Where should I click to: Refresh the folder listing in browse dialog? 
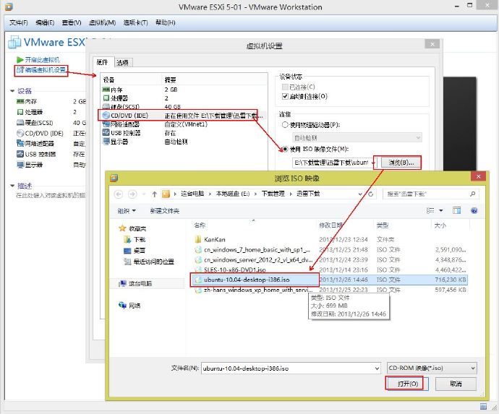[x=371, y=194]
